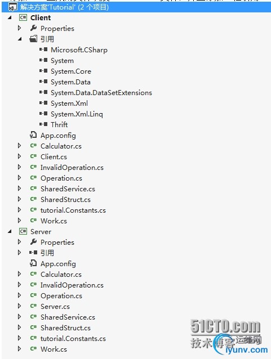Select InvalidOperation.cs under Client
This screenshot has height=359, width=271.
72,167
